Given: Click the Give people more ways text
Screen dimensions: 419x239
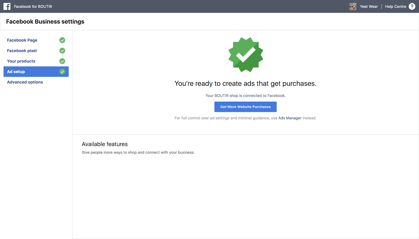Looking at the screenshot, I should coord(138,153).
